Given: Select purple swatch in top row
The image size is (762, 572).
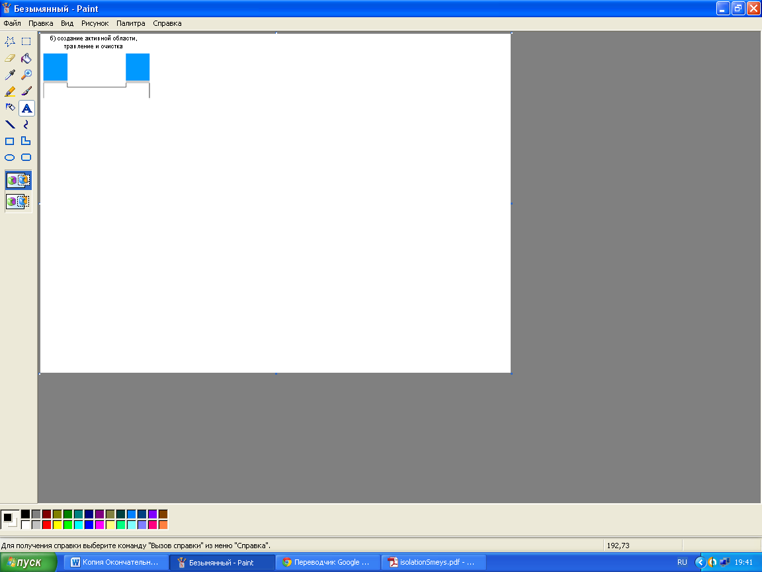Looking at the screenshot, I should [100, 514].
